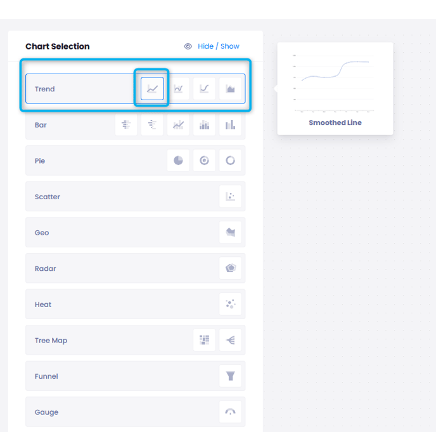Select the thin ring donut chart icon

point(230,160)
